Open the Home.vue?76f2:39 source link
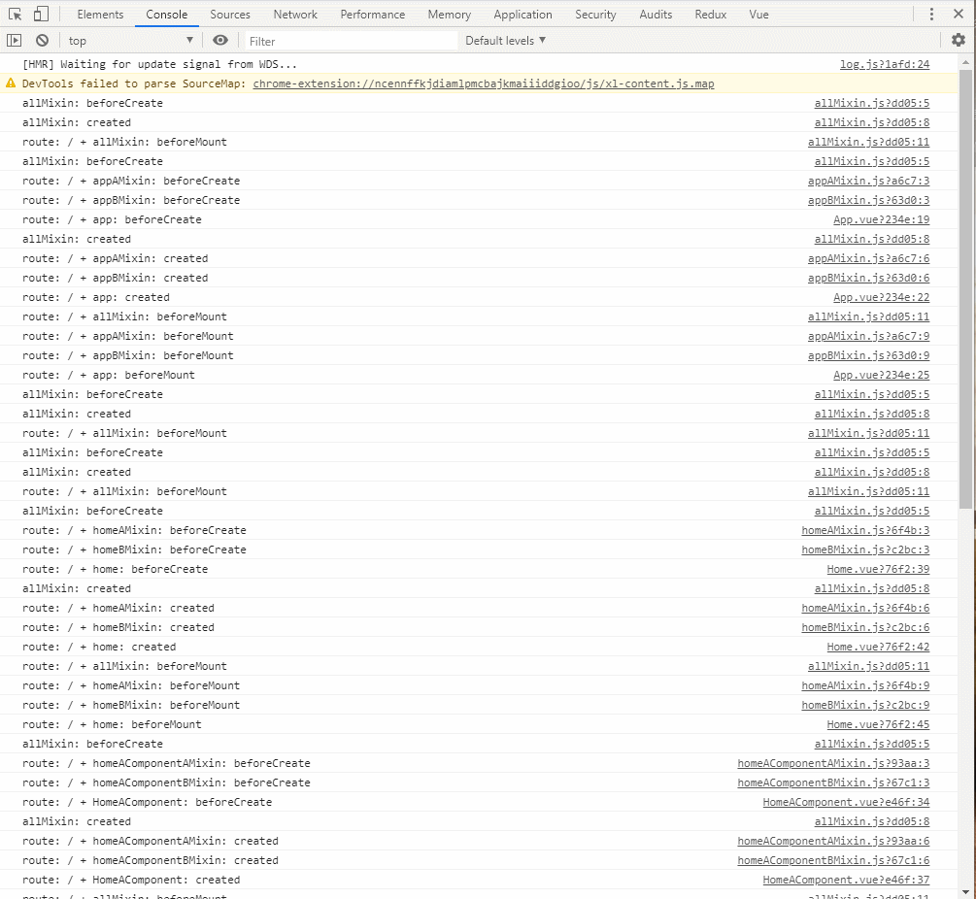976x899 pixels. (878, 569)
